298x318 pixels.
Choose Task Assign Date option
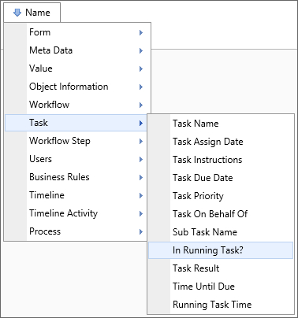tap(221, 142)
